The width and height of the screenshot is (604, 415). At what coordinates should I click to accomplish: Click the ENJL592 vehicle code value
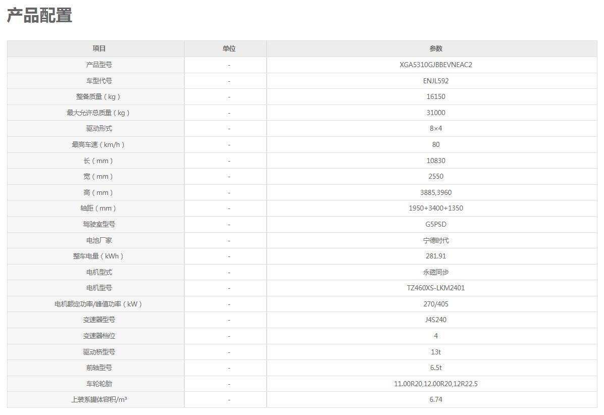(x=435, y=81)
